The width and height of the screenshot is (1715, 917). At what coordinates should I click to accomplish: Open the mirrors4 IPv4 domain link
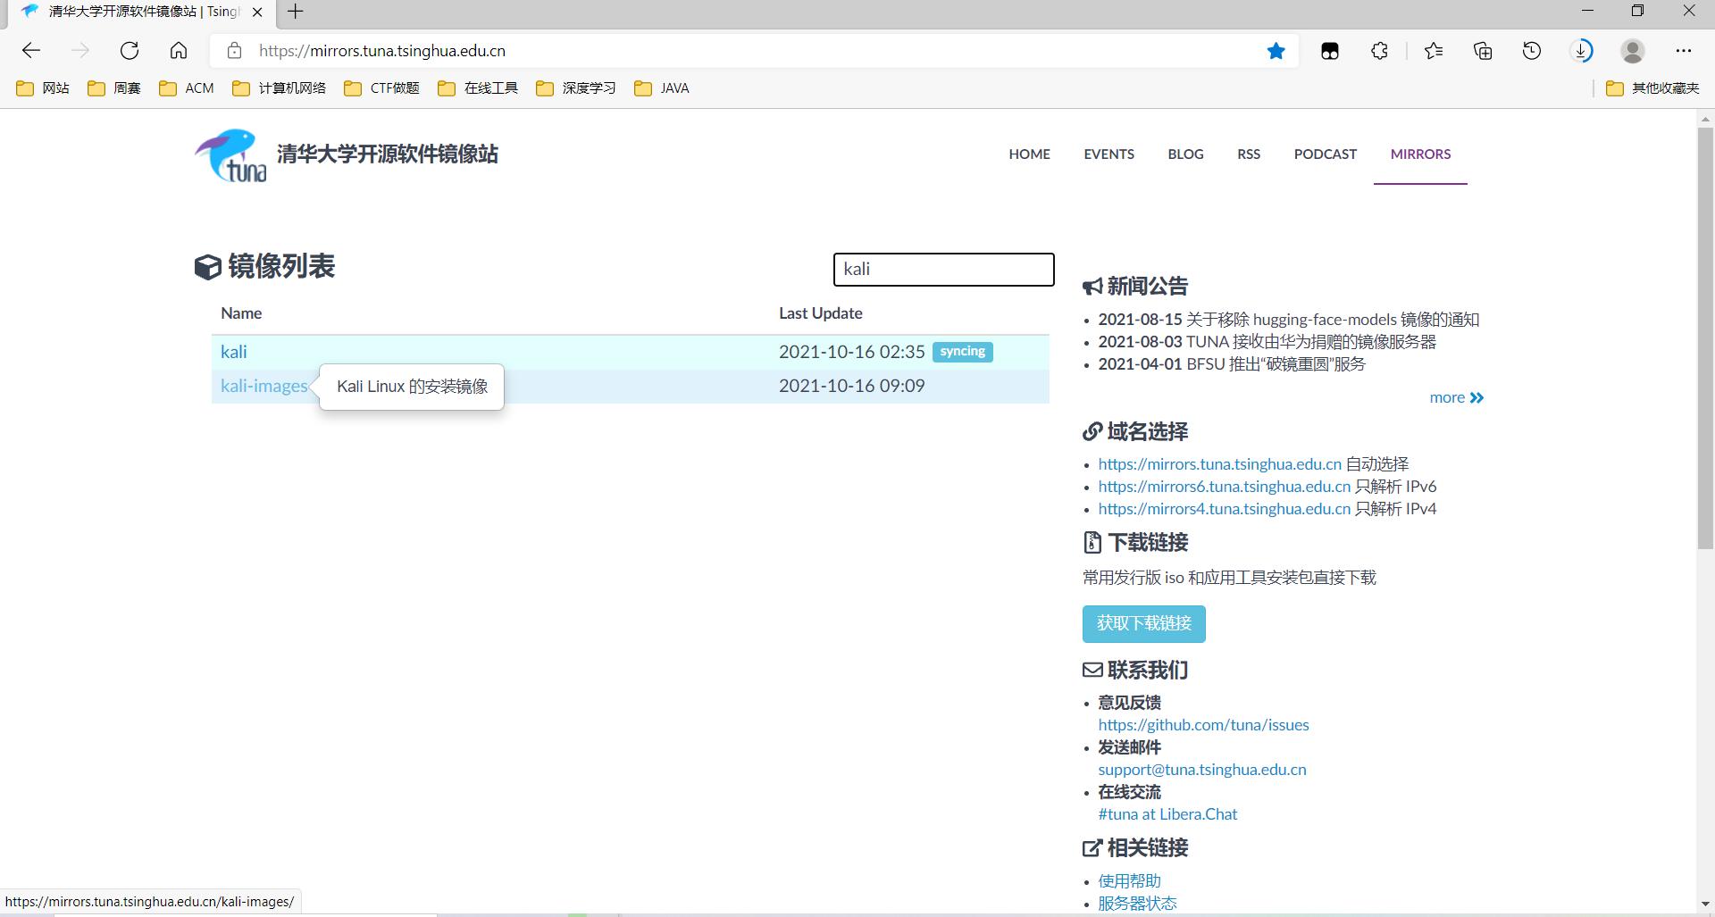pyautogui.click(x=1224, y=509)
